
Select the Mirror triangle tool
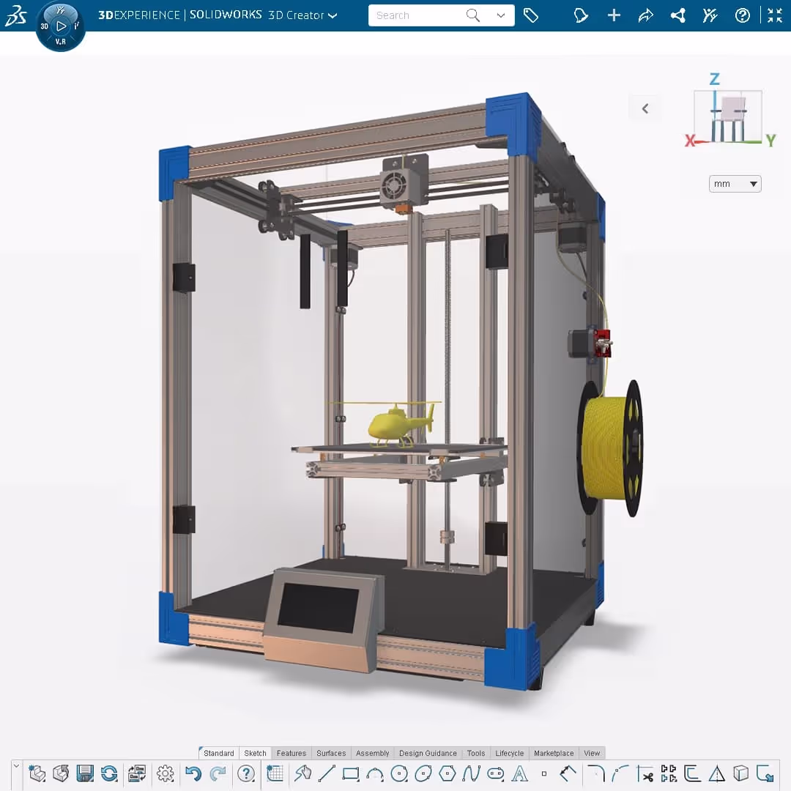tap(717, 773)
